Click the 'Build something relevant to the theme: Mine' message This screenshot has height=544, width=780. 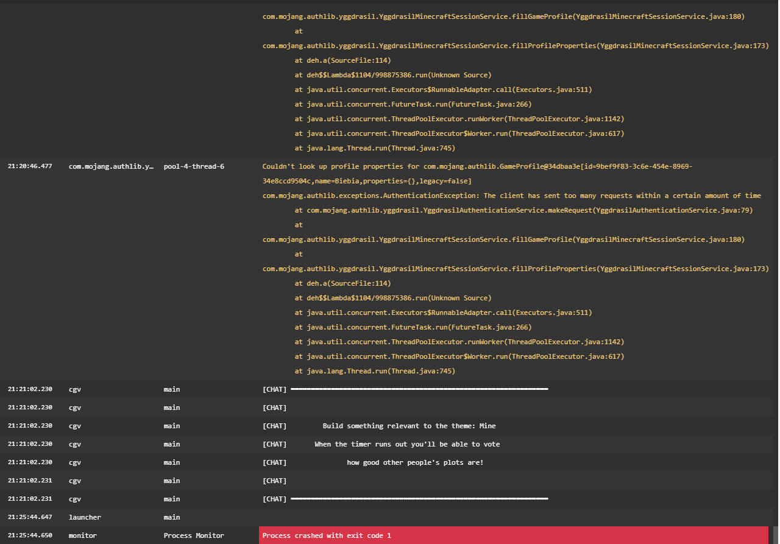click(409, 426)
